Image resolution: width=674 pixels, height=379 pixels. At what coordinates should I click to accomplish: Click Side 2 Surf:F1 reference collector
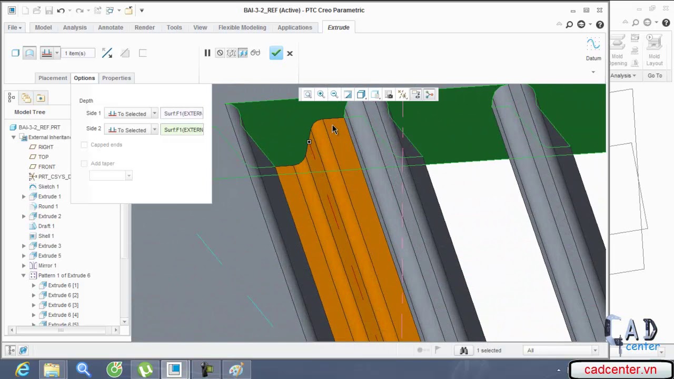pyautogui.click(x=182, y=130)
